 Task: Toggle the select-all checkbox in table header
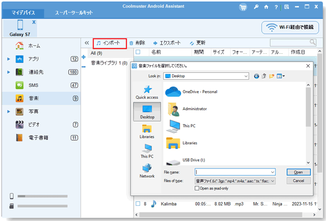pos(138,52)
